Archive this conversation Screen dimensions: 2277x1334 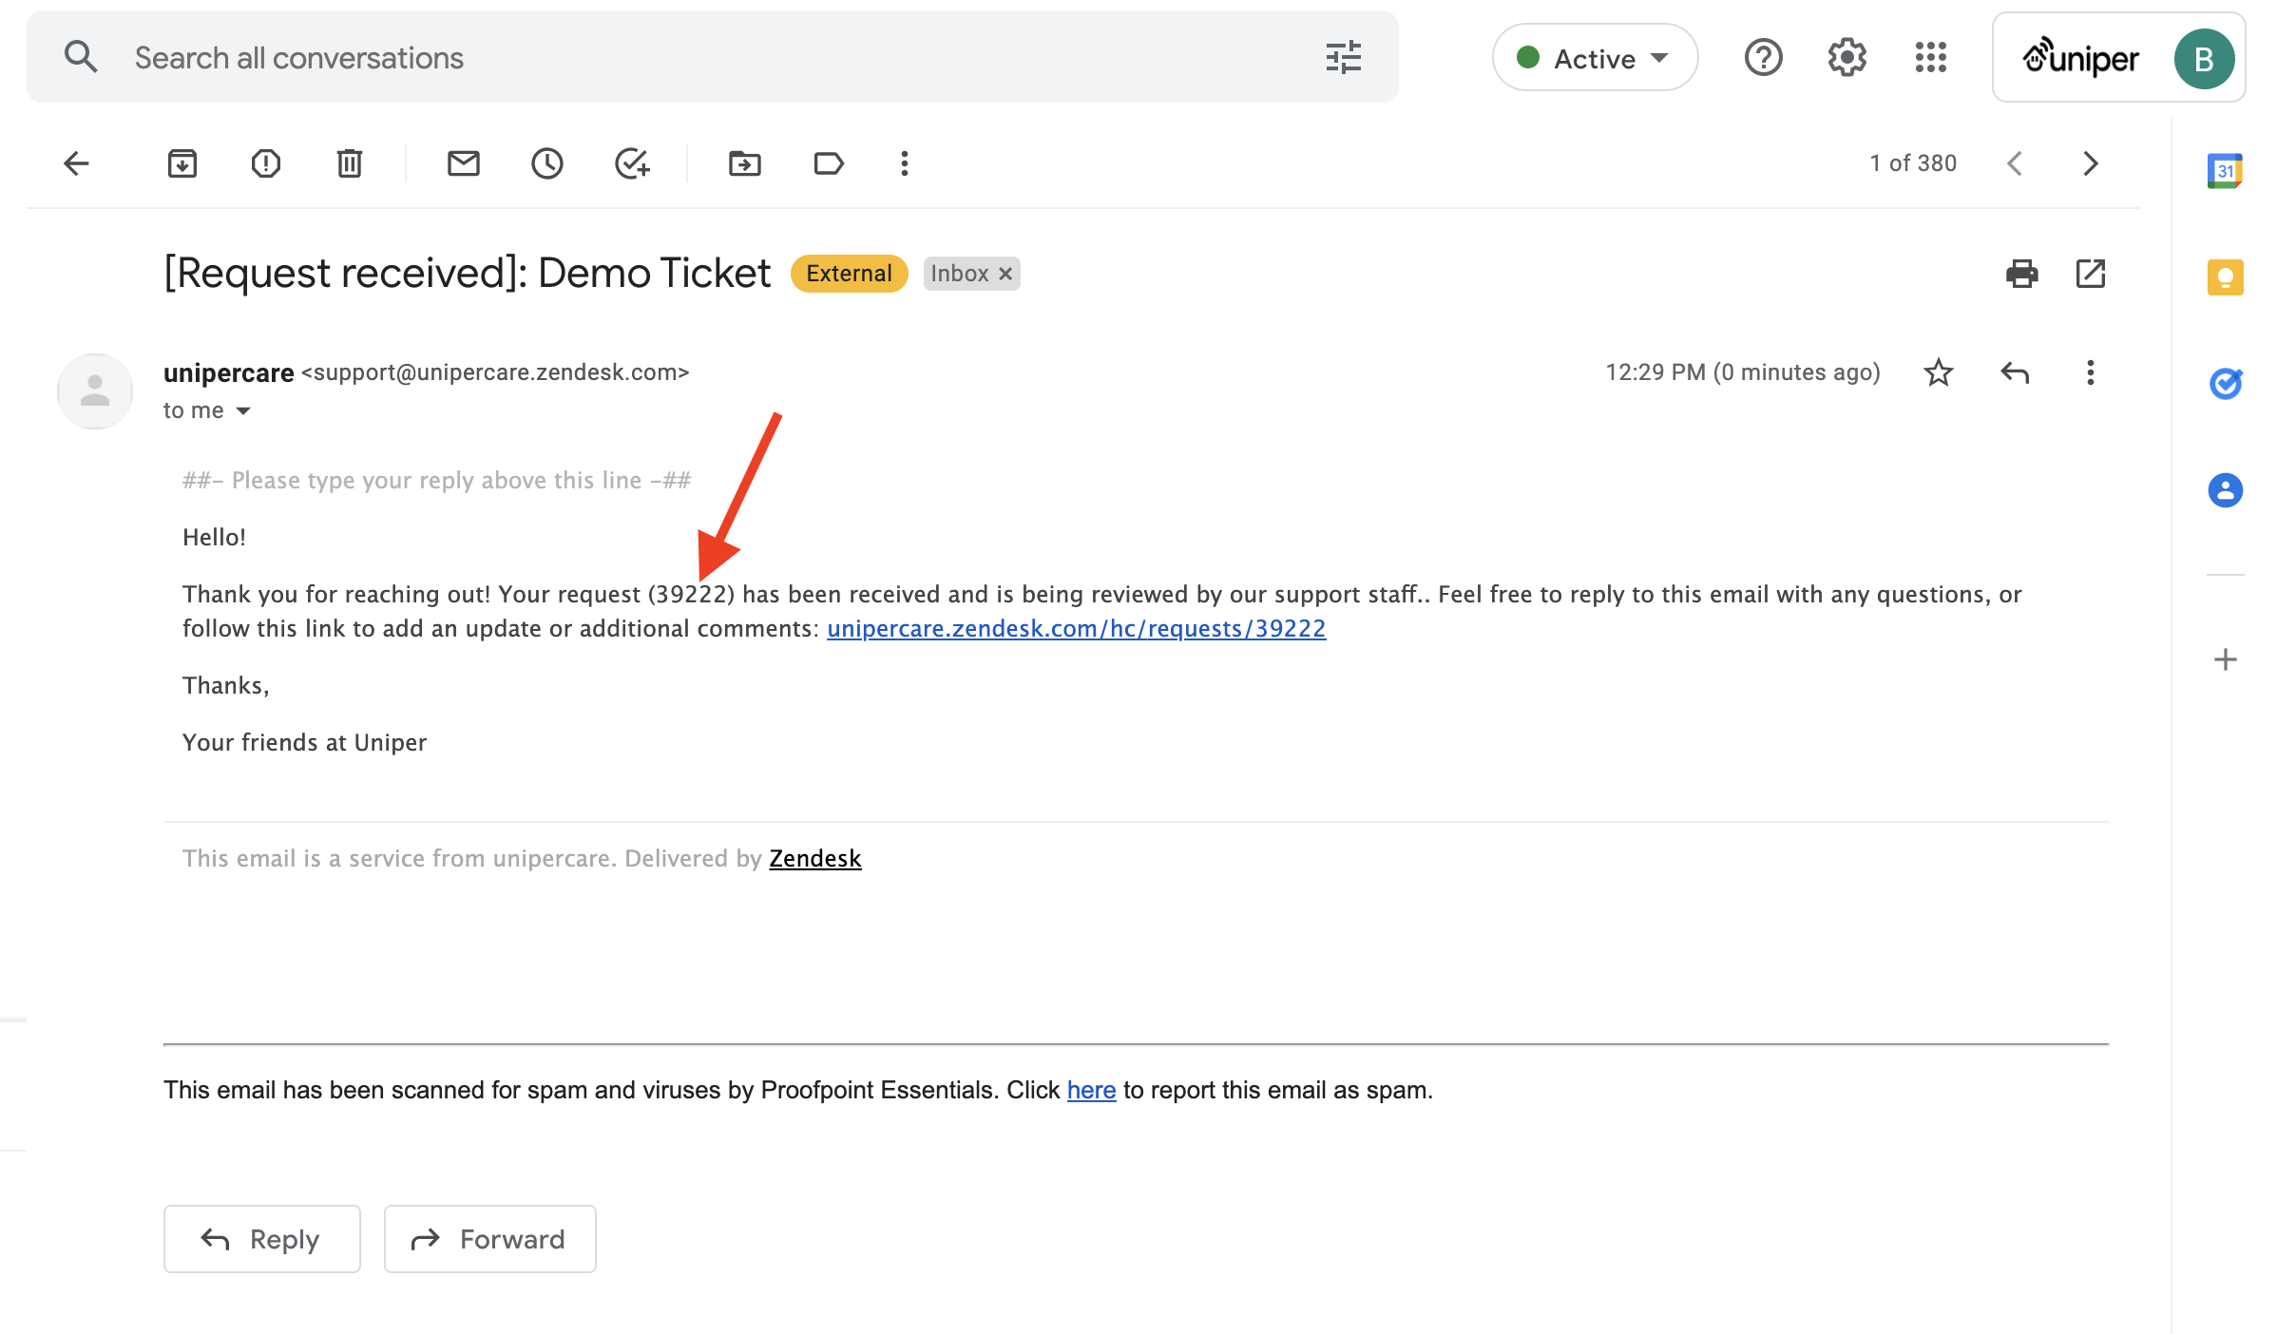tap(182, 163)
